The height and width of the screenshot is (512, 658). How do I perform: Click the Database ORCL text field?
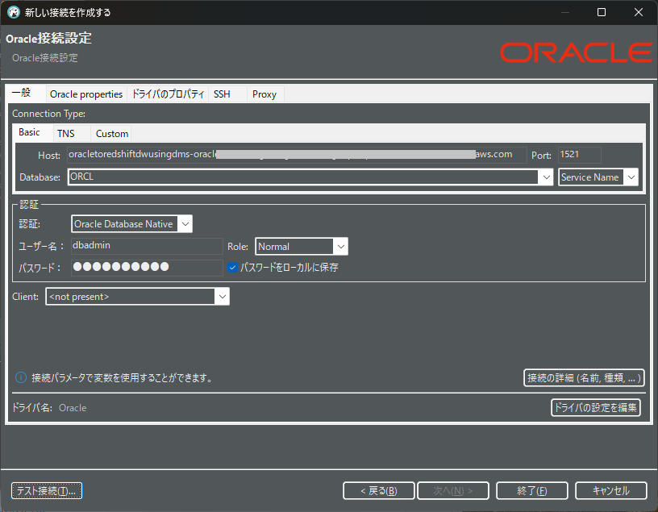coord(303,177)
